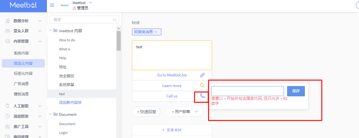
Task: Click the 内容管理 chat bubble icon
Action: pos(8,41)
